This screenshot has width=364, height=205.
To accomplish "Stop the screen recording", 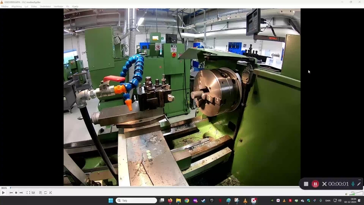I will pos(306,184).
